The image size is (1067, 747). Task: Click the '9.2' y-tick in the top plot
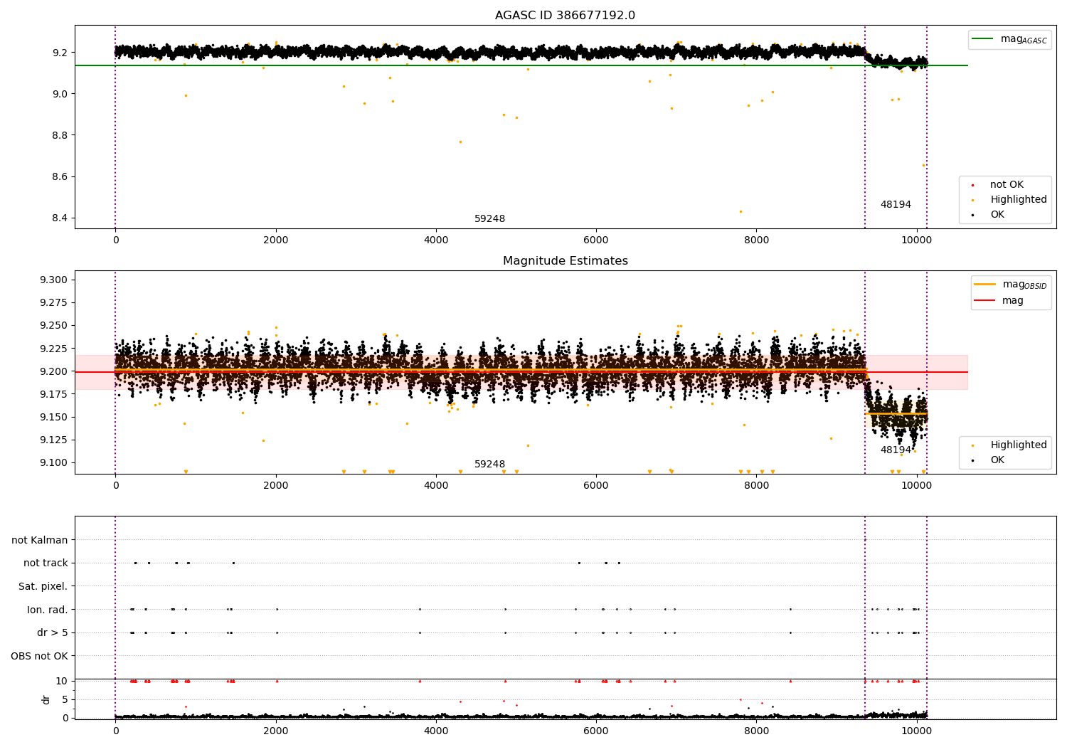pos(60,53)
